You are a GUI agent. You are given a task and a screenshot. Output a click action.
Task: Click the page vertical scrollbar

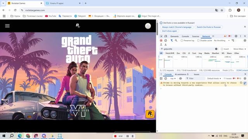click(x=157, y=29)
